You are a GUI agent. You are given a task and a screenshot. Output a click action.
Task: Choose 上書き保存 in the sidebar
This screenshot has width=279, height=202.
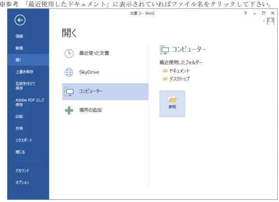[x=24, y=72]
